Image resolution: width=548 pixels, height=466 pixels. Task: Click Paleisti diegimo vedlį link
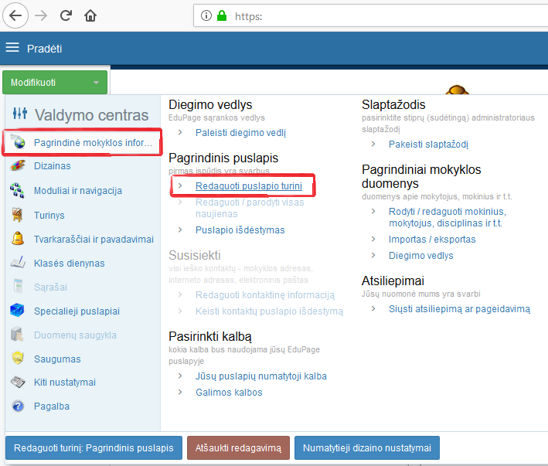click(x=241, y=133)
